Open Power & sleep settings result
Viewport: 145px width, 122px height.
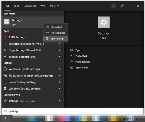point(33,82)
